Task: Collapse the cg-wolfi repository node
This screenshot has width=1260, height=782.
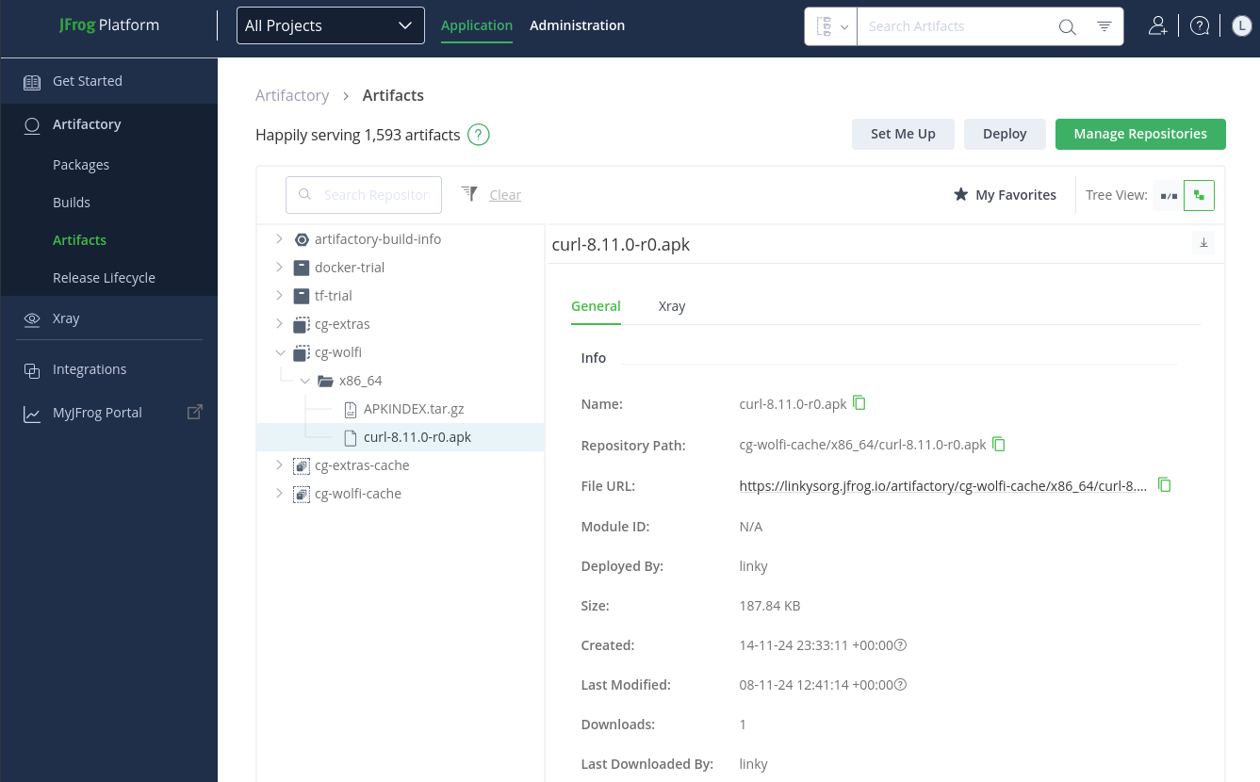Action: (279, 352)
